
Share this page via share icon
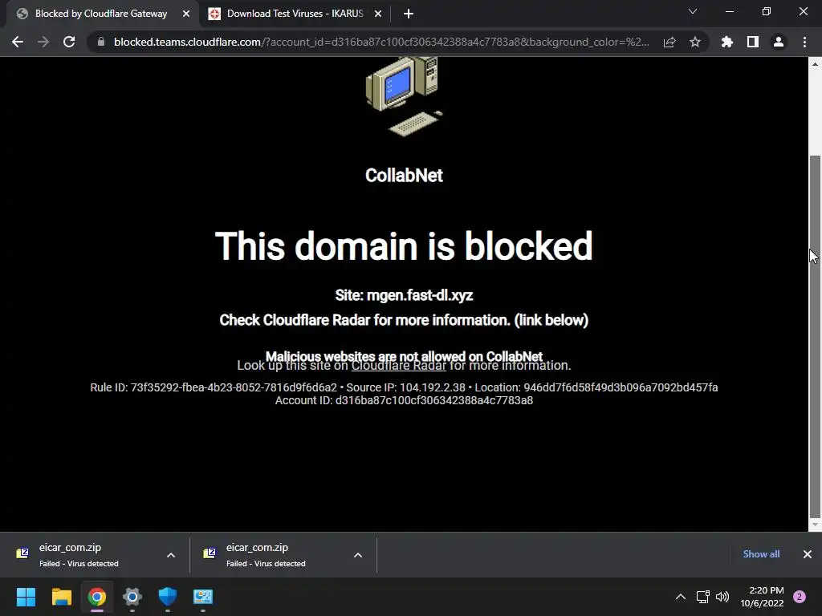[x=669, y=42]
